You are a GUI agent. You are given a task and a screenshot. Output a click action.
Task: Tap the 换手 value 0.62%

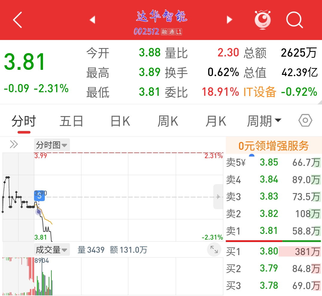[x=223, y=72]
